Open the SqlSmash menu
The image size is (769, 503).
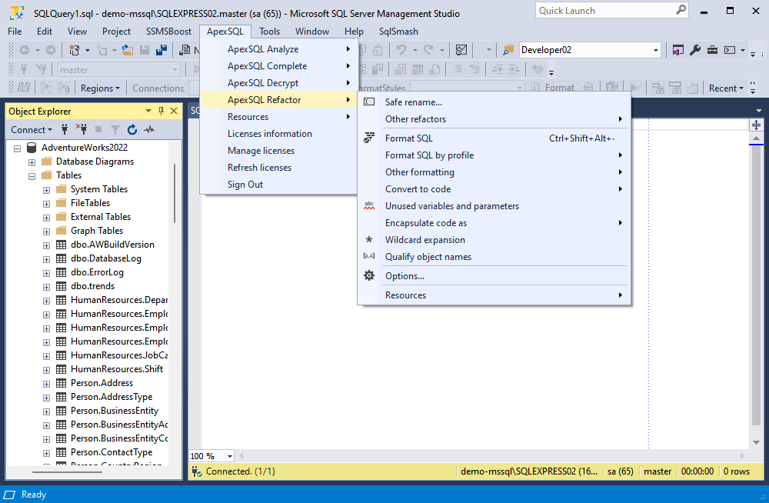point(398,32)
